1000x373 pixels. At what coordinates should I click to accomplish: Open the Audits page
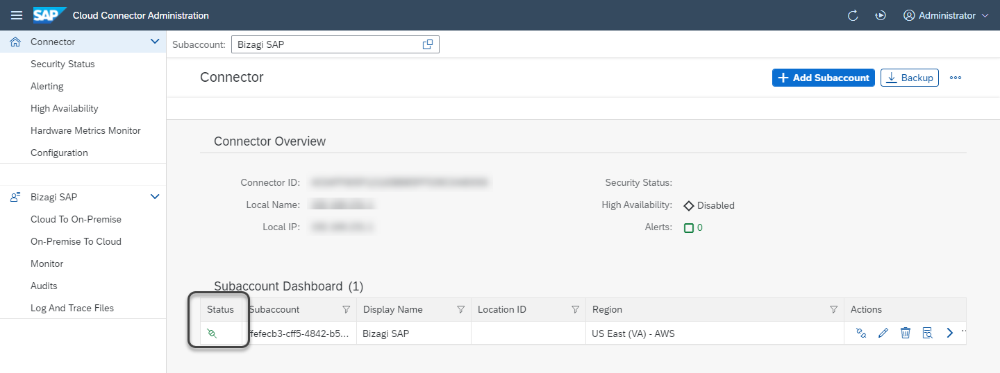click(x=44, y=286)
